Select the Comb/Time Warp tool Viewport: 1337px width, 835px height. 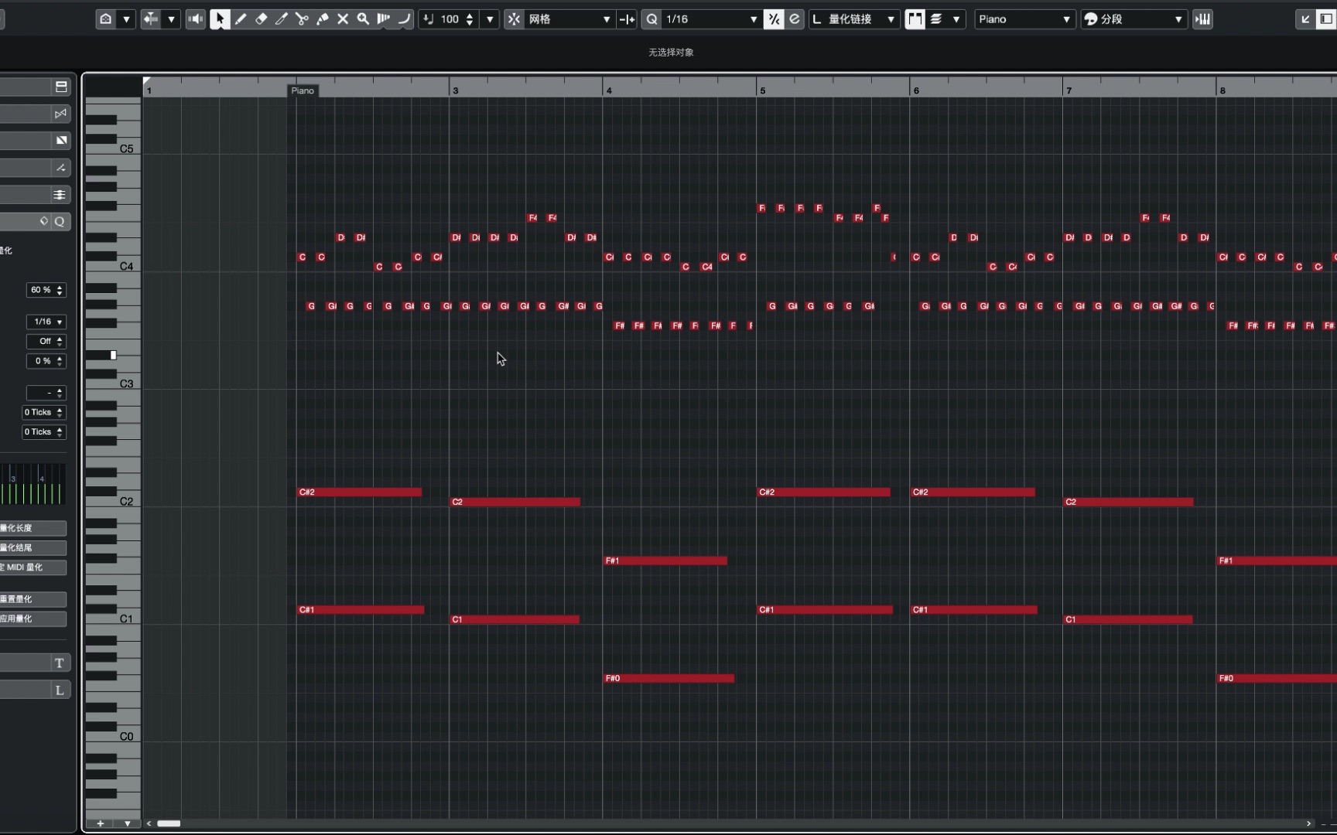(384, 19)
